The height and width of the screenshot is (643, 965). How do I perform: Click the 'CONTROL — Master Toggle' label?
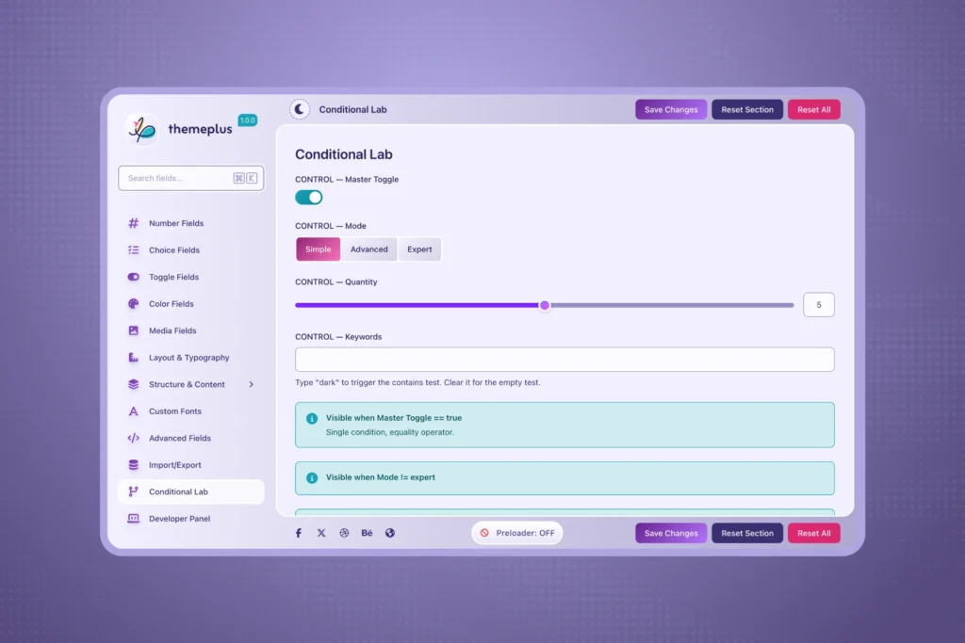[x=347, y=180]
